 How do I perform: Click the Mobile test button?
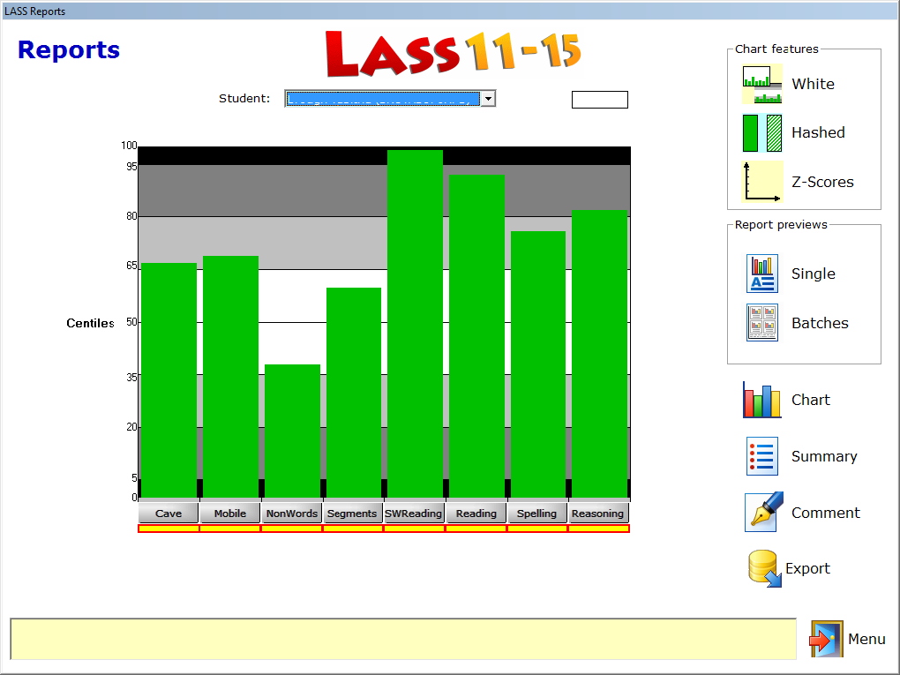point(230,514)
